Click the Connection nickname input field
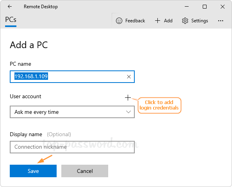This screenshot has height=187, width=232. pos(72,147)
